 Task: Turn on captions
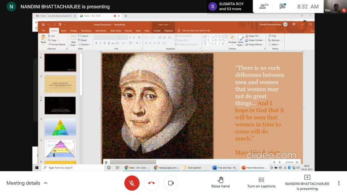click(261, 182)
